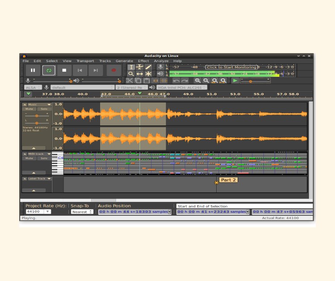Image resolution: width=335 pixels, height=281 pixels.
Task: Click the recording meter microphone icon
Action: (x=160, y=67)
